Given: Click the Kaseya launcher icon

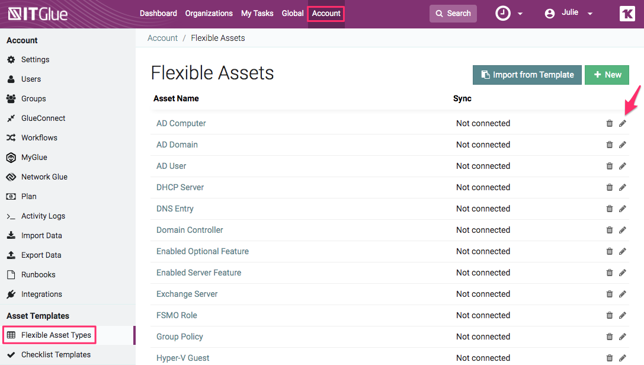Looking at the screenshot, I should point(627,13).
